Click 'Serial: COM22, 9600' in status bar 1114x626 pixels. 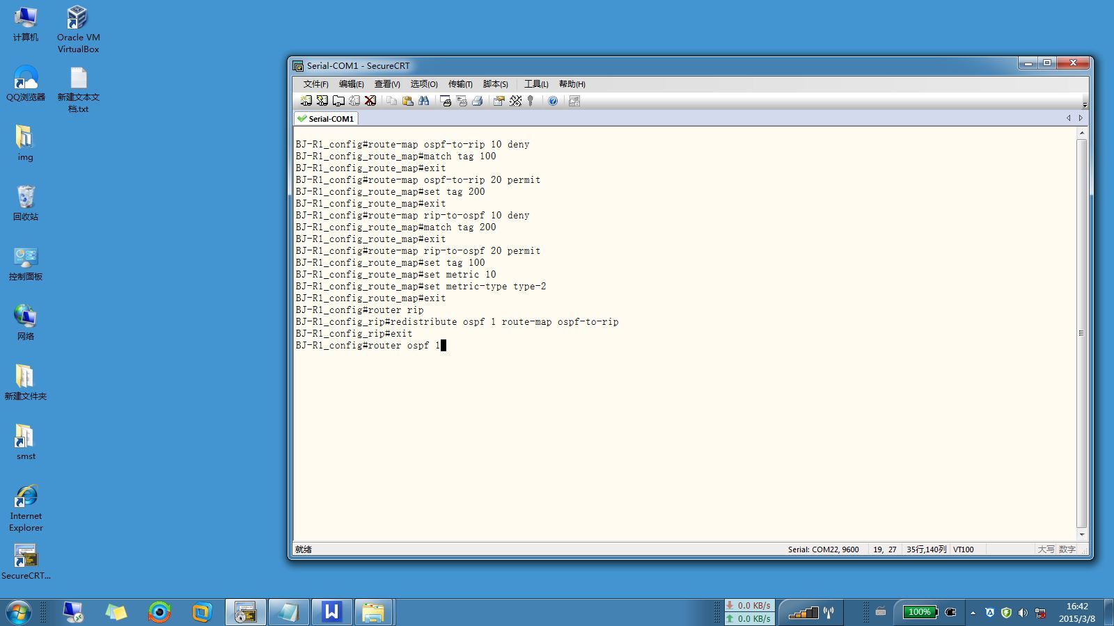pos(823,549)
